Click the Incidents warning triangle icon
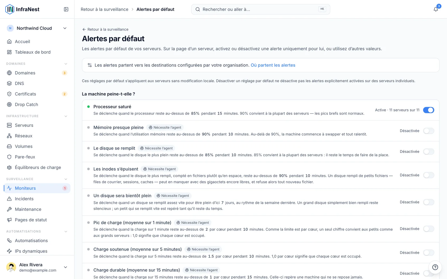 pyautogui.click(x=9, y=199)
